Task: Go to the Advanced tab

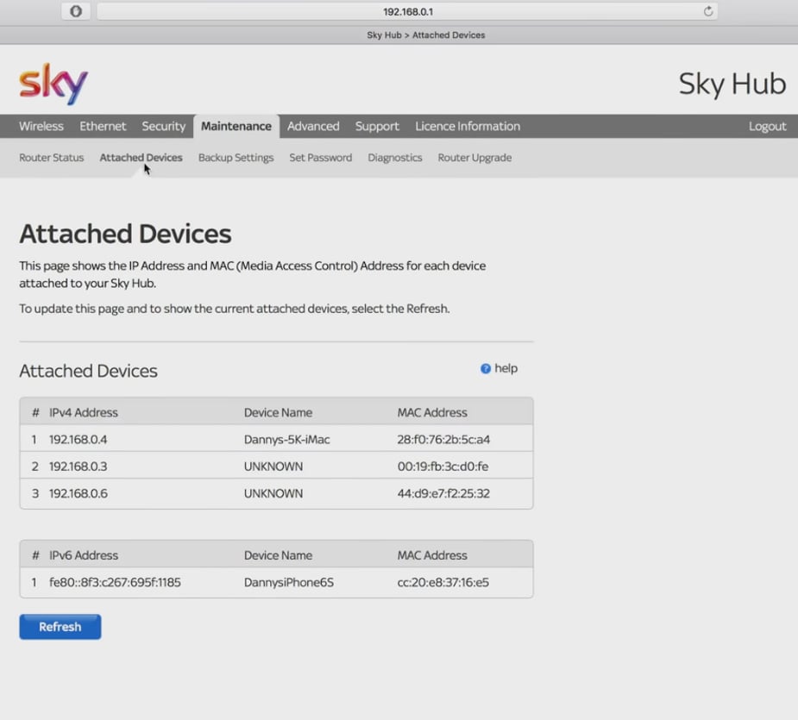Action: [313, 126]
